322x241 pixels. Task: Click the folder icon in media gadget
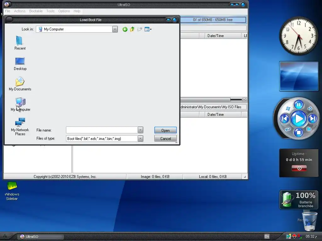point(309,129)
